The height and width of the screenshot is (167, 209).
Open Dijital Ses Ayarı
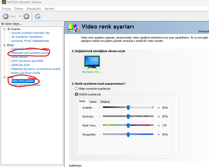(x=21, y=65)
